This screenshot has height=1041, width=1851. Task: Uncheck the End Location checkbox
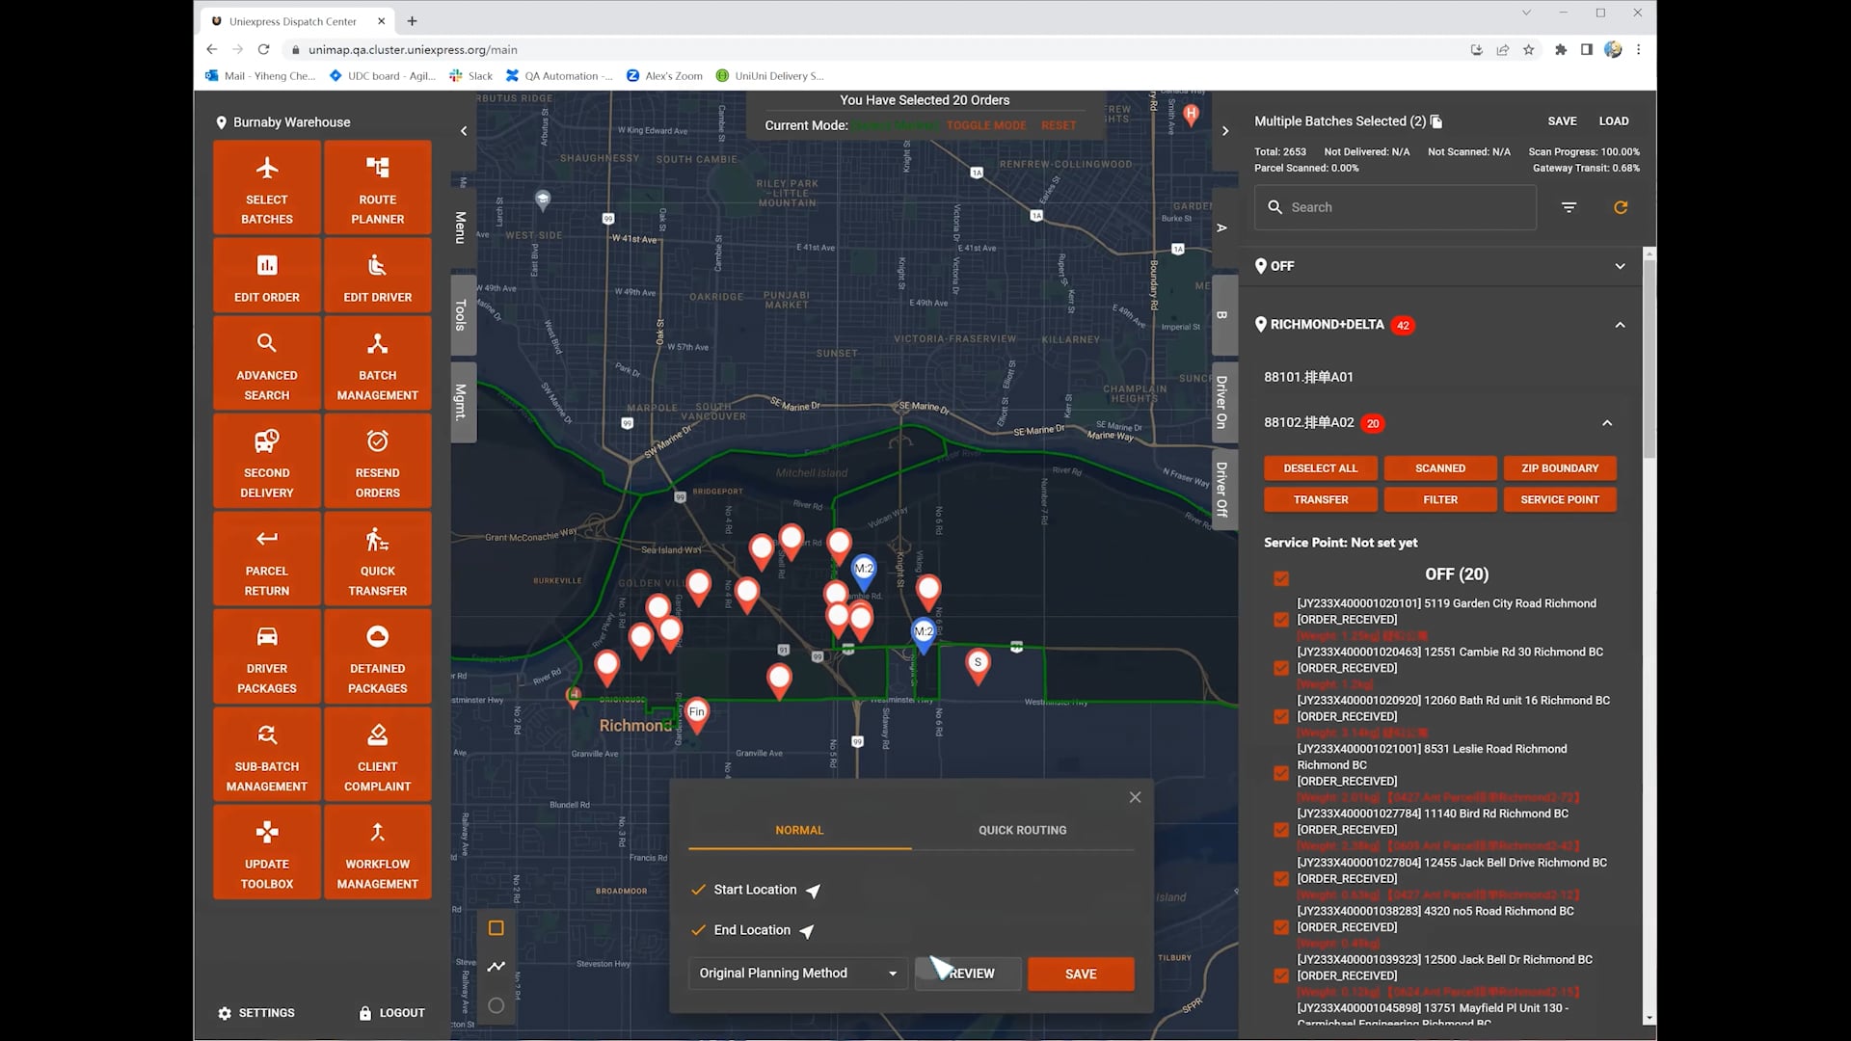coord(698,930)
